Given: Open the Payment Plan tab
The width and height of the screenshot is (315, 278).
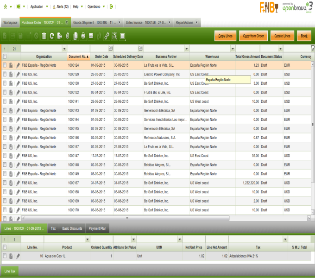Looking at the screenshot, I should pos(98,228).
